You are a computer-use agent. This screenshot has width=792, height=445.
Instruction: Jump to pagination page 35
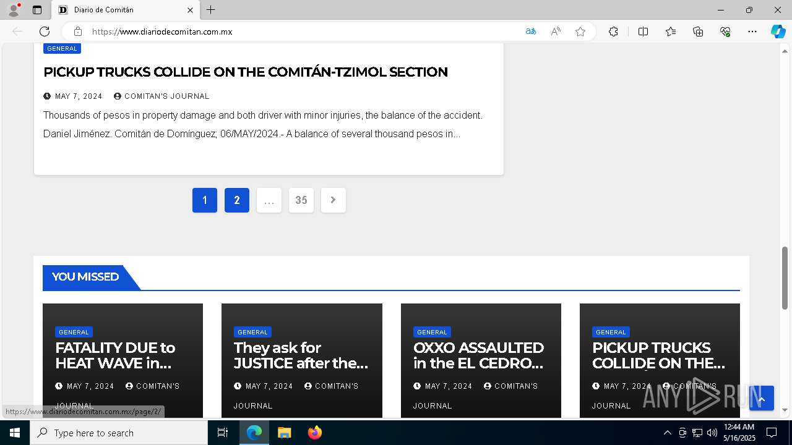point(301,200)
